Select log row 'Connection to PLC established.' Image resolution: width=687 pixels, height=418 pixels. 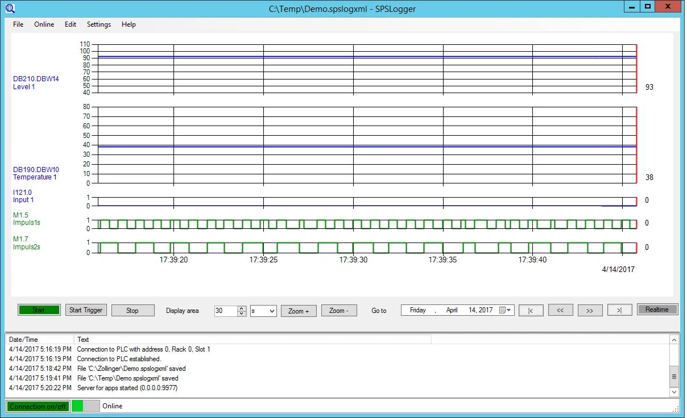337,359
